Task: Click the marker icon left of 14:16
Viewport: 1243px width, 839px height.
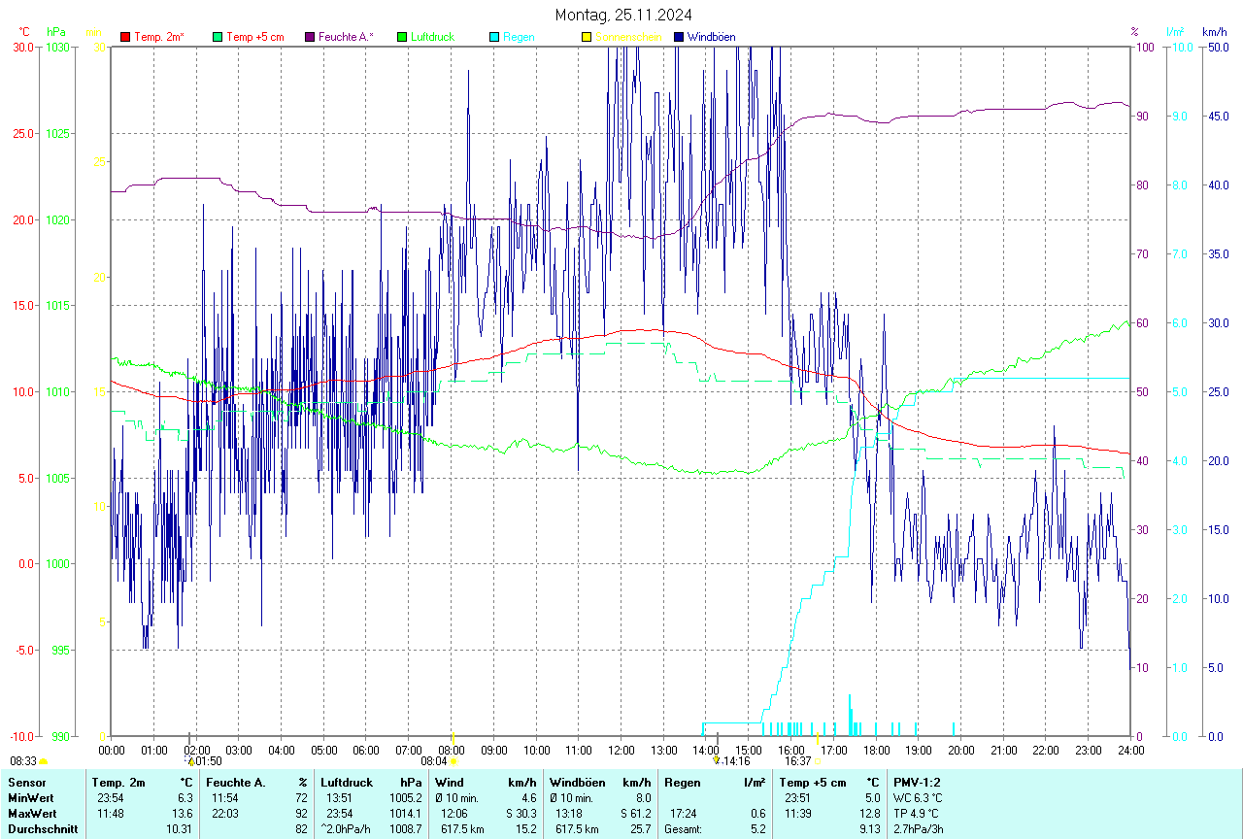Action: coord(717,761)
